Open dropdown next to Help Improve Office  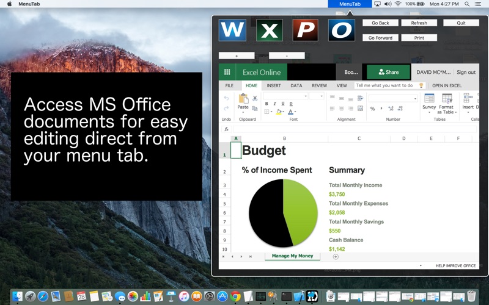(x=421, y=266)
